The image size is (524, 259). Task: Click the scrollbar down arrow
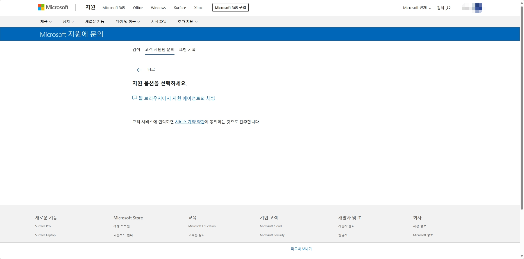(522, 256)
